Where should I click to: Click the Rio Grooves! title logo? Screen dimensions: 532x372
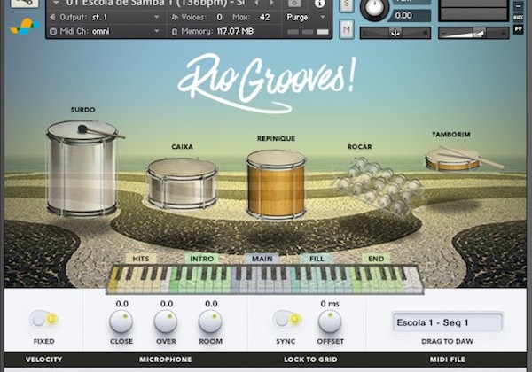point(267,83)
